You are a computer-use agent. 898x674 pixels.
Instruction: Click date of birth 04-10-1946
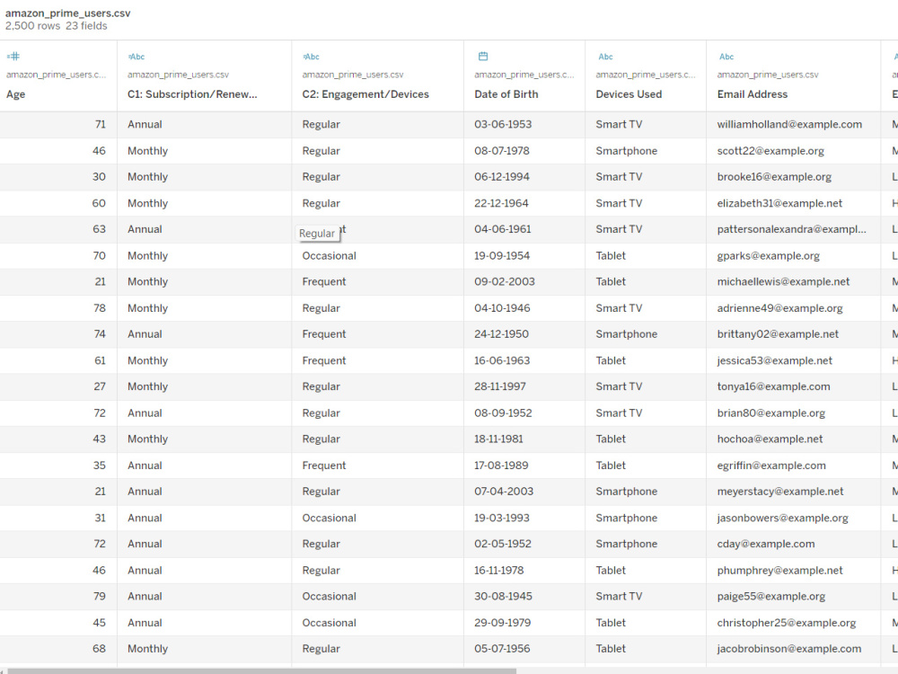(x=502, y=308)
